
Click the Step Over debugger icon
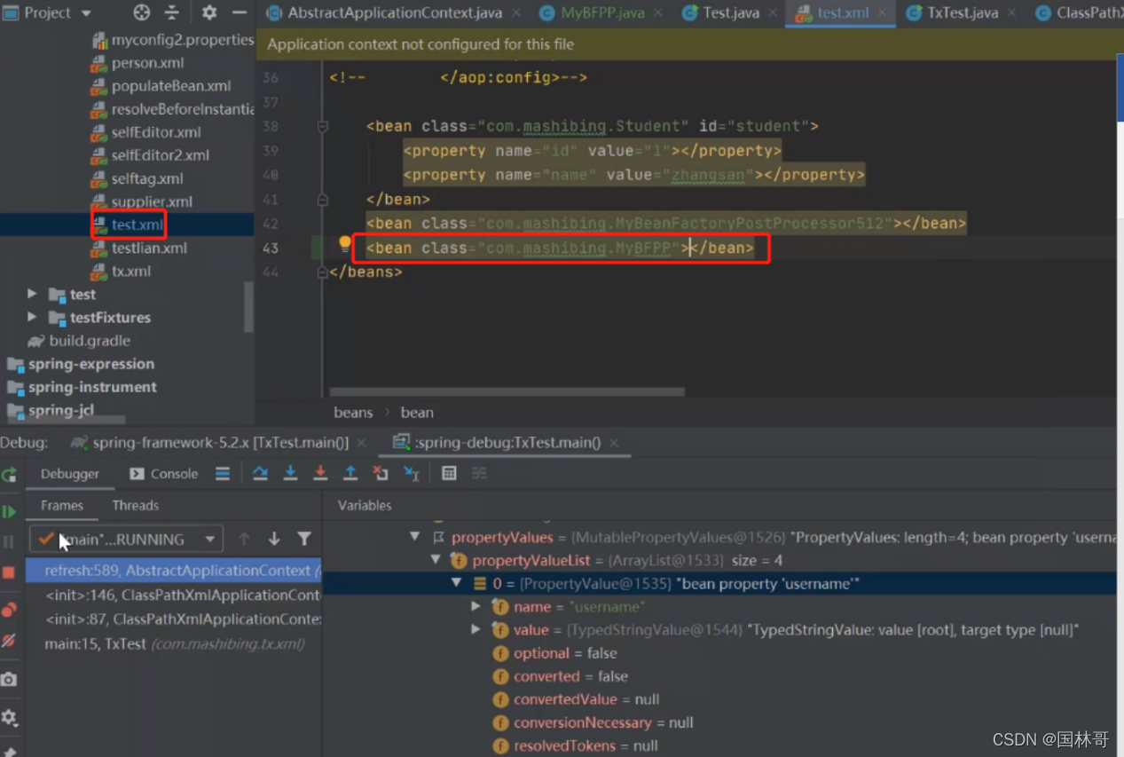tap(261, 473)
